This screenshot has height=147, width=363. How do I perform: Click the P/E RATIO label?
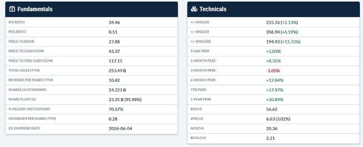17,22
